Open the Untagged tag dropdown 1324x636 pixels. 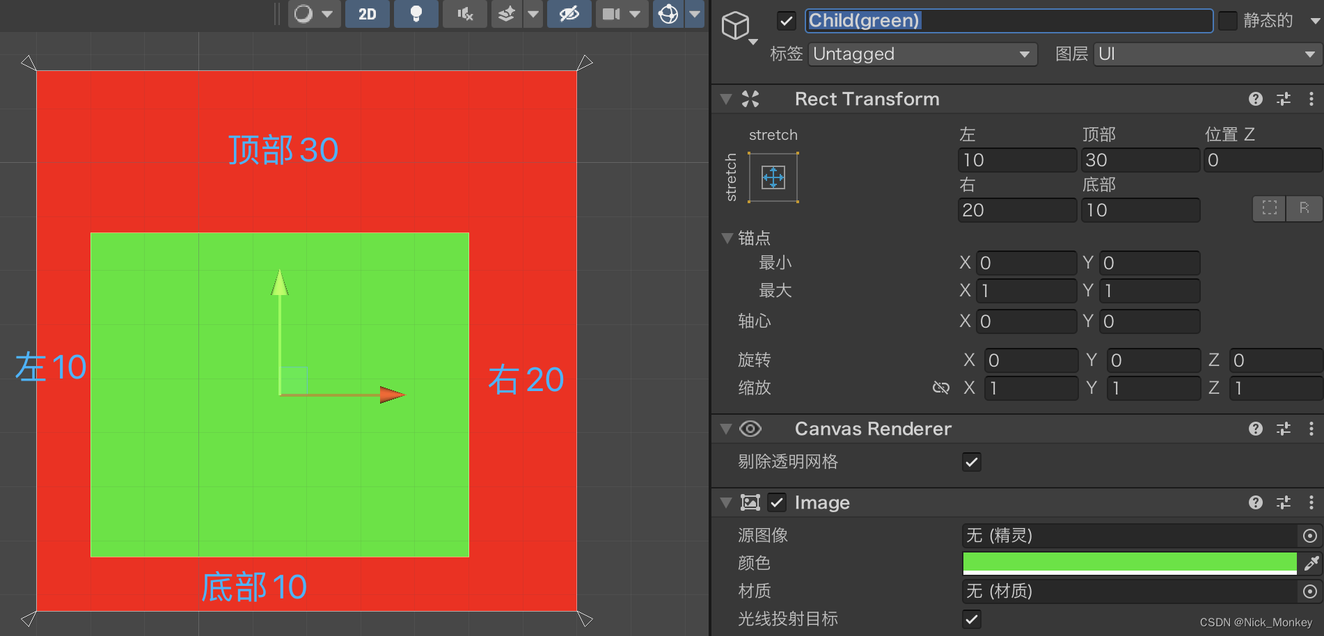(x=922, y=54)
